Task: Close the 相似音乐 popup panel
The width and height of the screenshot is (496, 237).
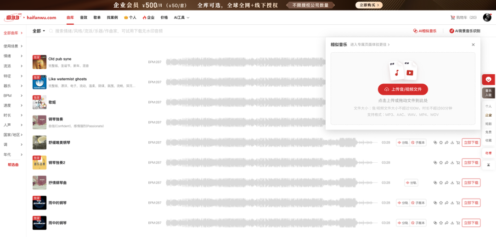Action: [x=473, y=44]
